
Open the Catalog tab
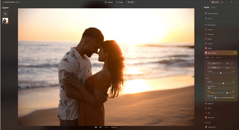pos(109,2)
